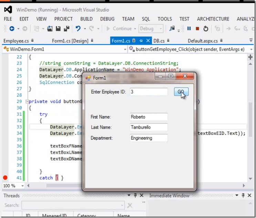Click the Threads Search input box

coord(73,206)
